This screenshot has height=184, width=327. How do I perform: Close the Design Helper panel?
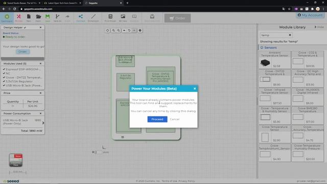click(40, 27)
